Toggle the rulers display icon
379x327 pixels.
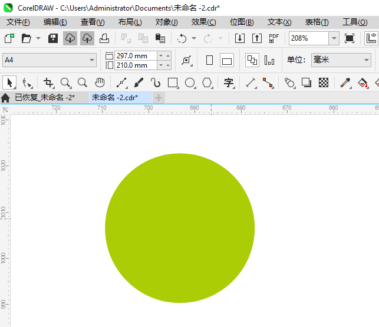[371, 38]
